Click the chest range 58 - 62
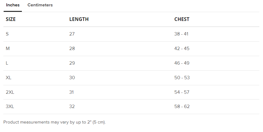 pos(182,107)
